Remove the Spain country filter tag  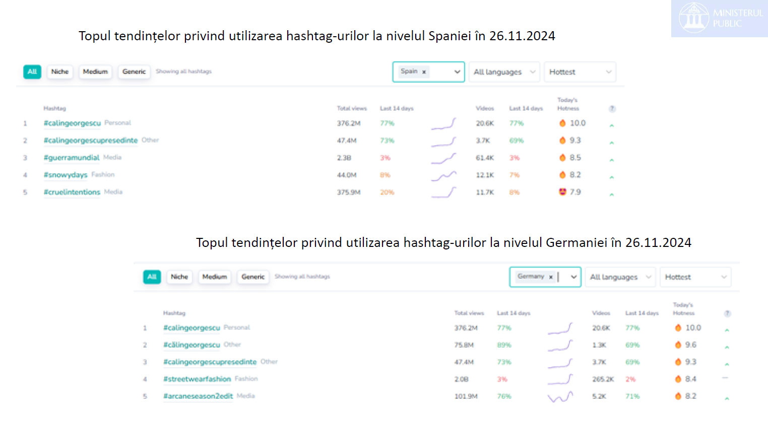click(424, 72)
